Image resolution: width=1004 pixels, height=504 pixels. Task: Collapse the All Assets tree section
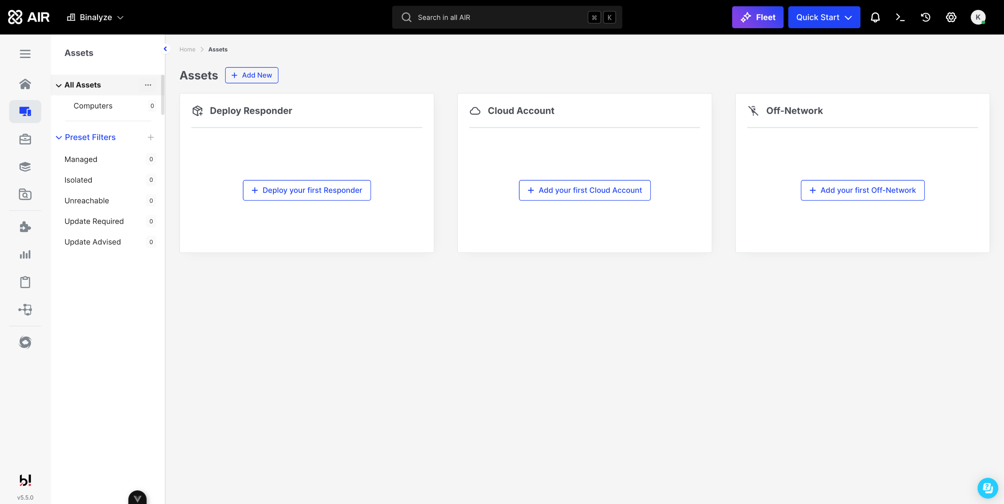[x=59, y=85]
